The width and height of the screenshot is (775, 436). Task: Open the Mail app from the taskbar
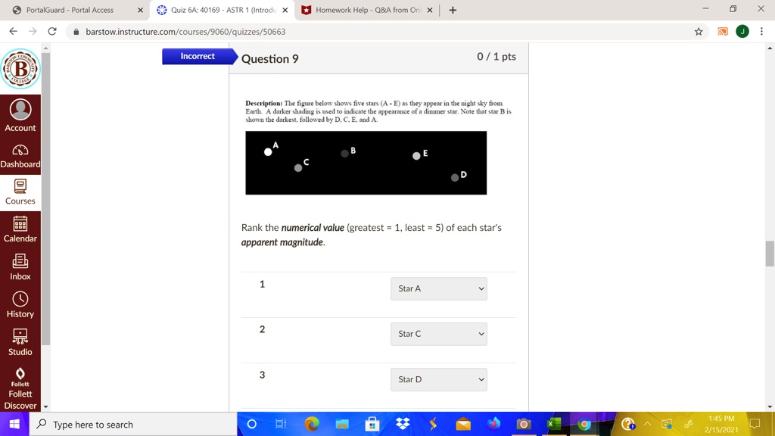(x=463, y=424)
